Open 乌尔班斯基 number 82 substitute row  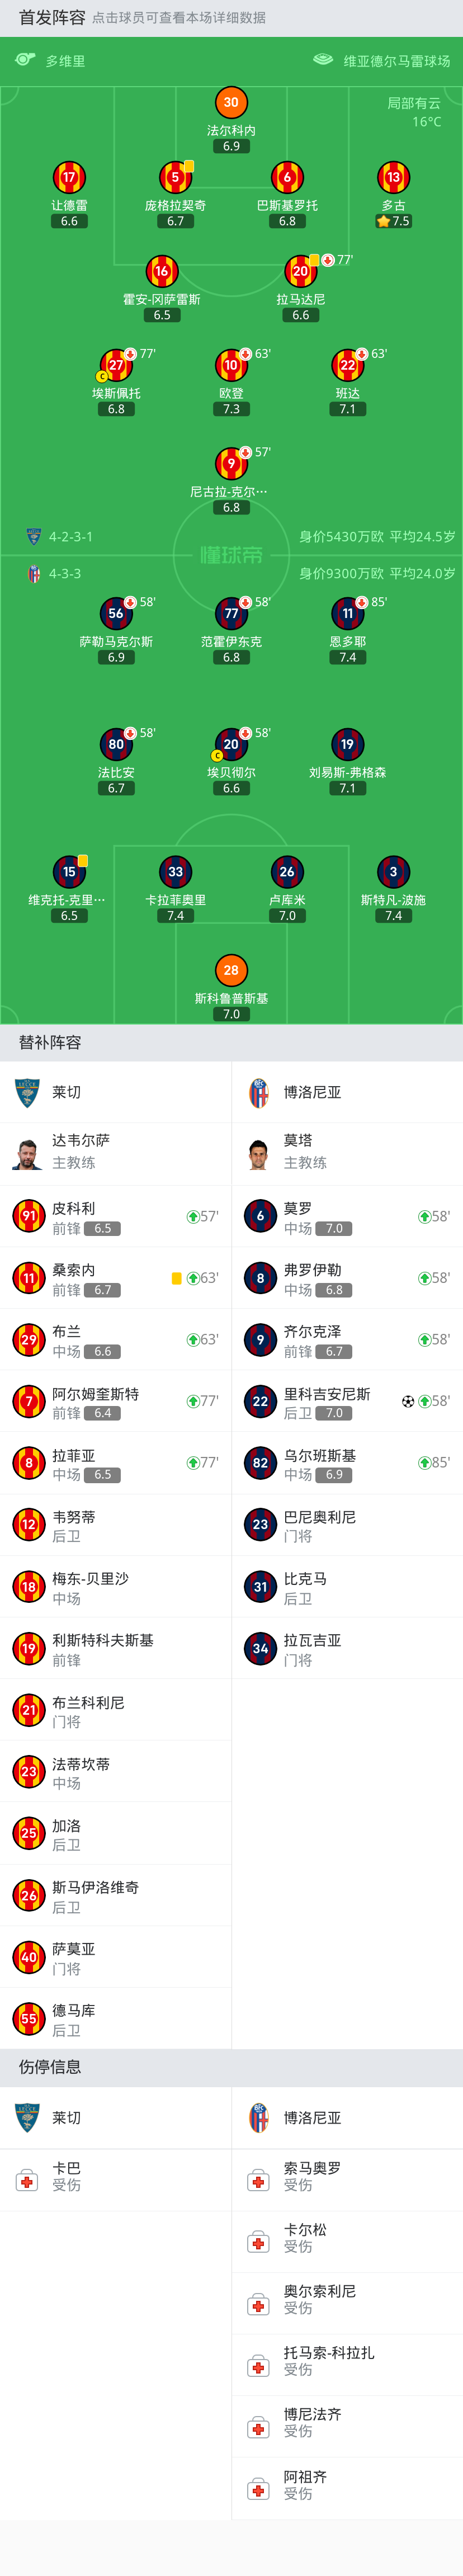[x=347, y=1463]
